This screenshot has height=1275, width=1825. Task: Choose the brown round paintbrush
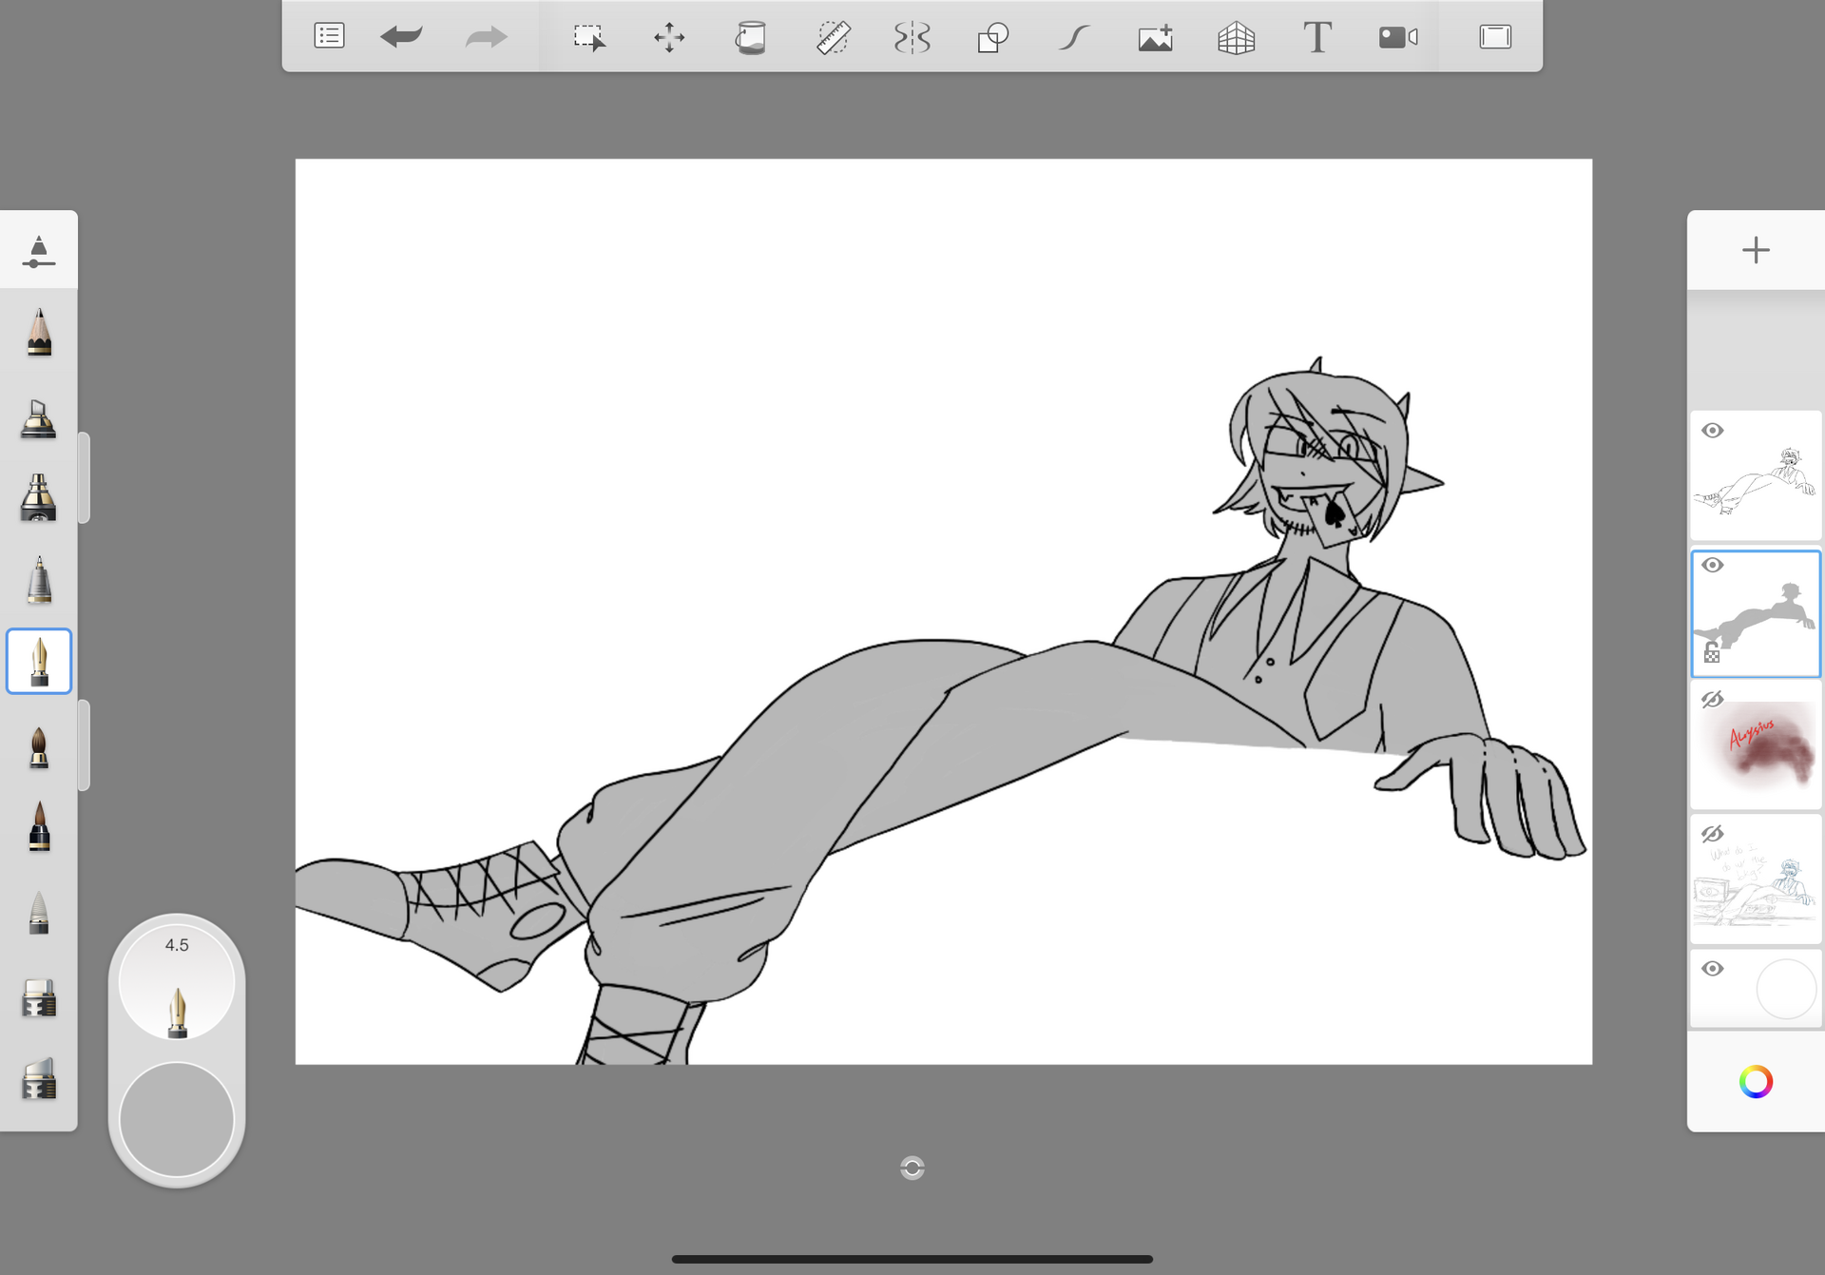click(x=39, y=746)
